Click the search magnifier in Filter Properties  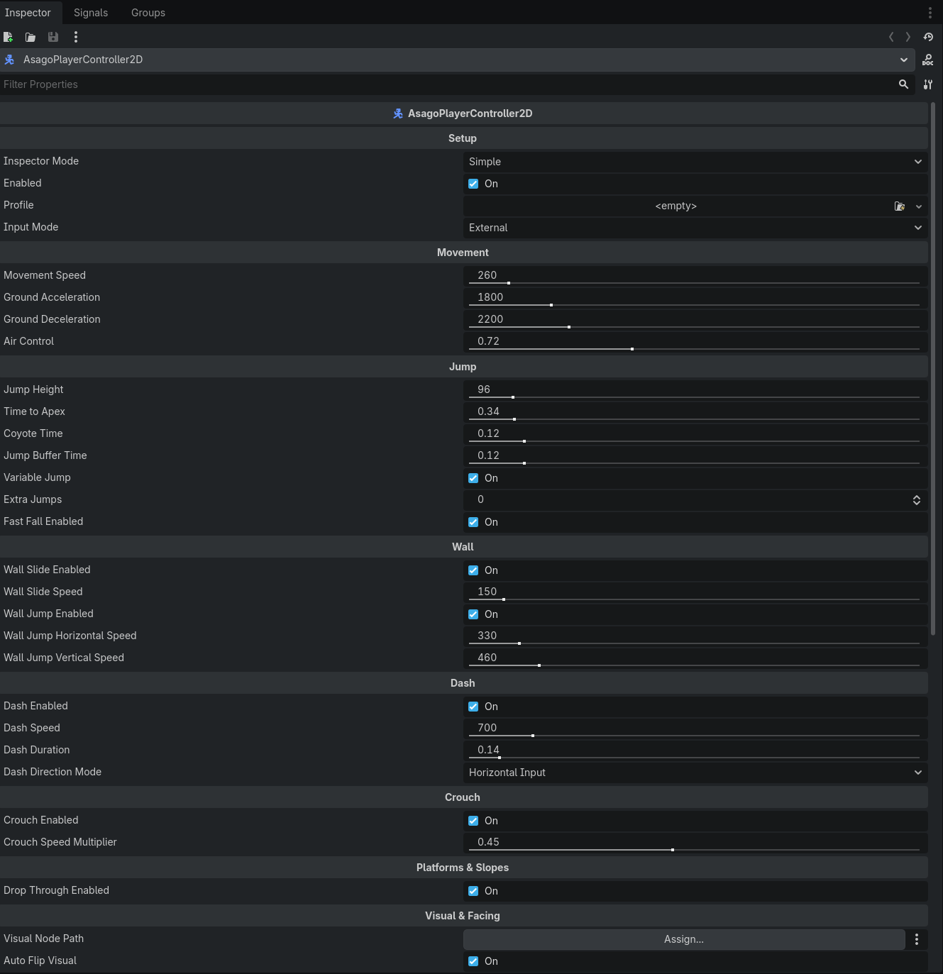903,84
